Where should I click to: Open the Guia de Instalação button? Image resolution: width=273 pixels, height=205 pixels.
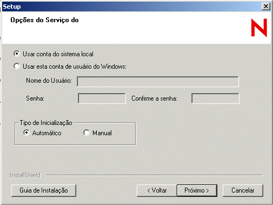pos(44,190)
